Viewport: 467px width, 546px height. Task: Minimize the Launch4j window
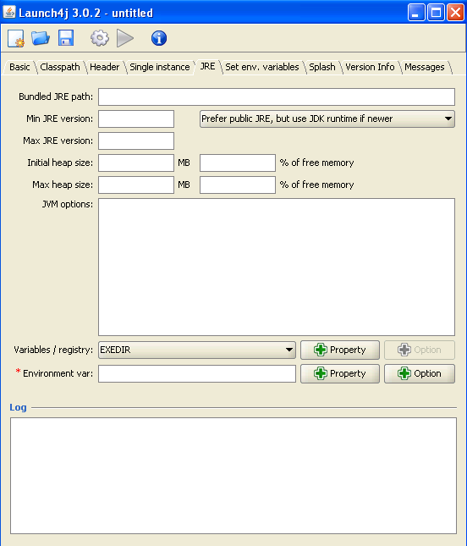point(416,13)
